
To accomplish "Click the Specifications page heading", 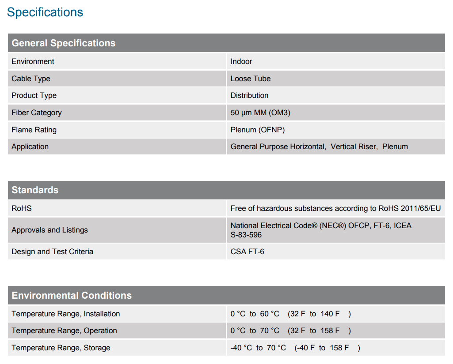I will [x=45, y=12].
